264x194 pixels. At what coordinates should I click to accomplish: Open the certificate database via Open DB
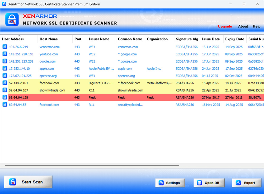[x=209, y=183]
